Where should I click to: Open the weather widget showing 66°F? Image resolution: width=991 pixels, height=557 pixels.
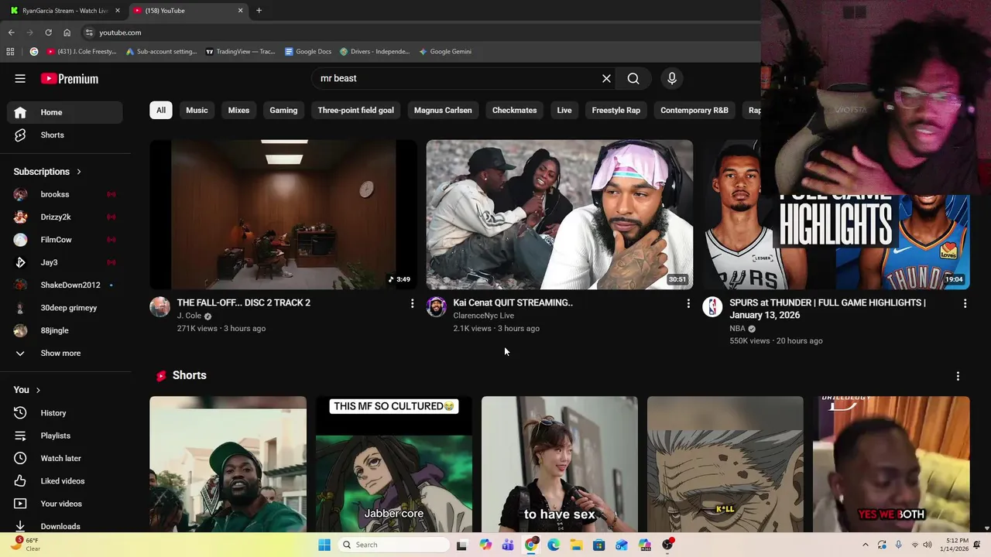click(x=25, y=545)
